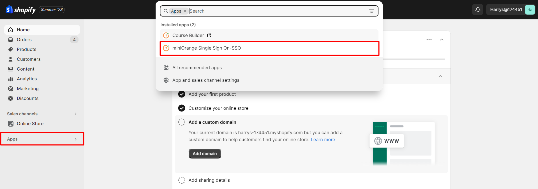This screenshot has height=189, width=538.
Task: Click the Add domain button
Action: pos(205,153)
